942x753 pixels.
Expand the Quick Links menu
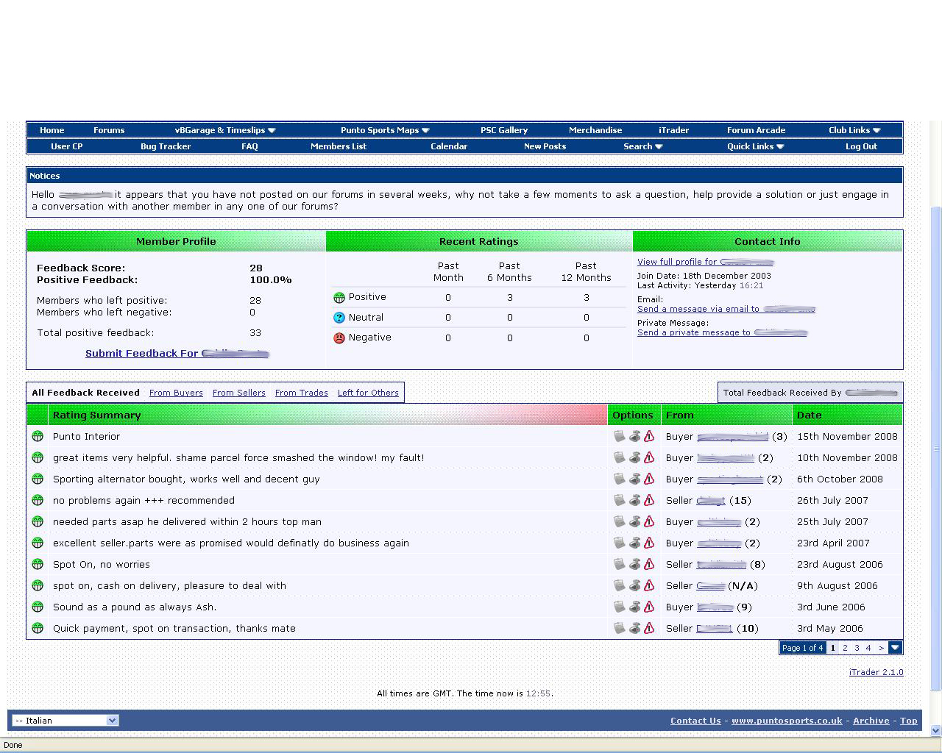point(756,146)
